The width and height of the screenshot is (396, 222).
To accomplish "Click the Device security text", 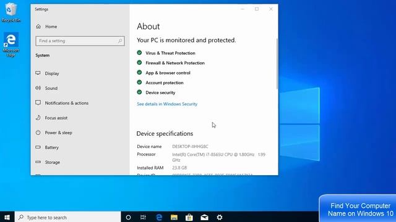I will click(160, 92).
